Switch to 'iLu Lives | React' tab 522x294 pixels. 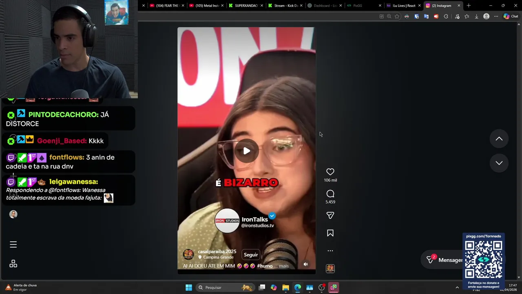[x=401, y=6]
